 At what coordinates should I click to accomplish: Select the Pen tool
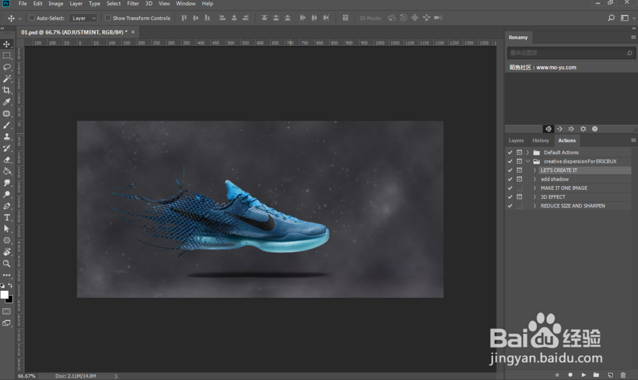(x=6, y=206)
